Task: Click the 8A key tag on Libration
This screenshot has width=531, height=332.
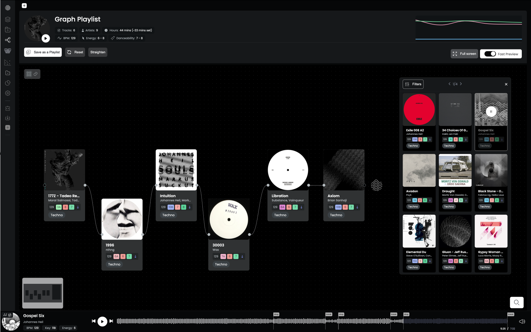Action: click(x=282, y=207)
